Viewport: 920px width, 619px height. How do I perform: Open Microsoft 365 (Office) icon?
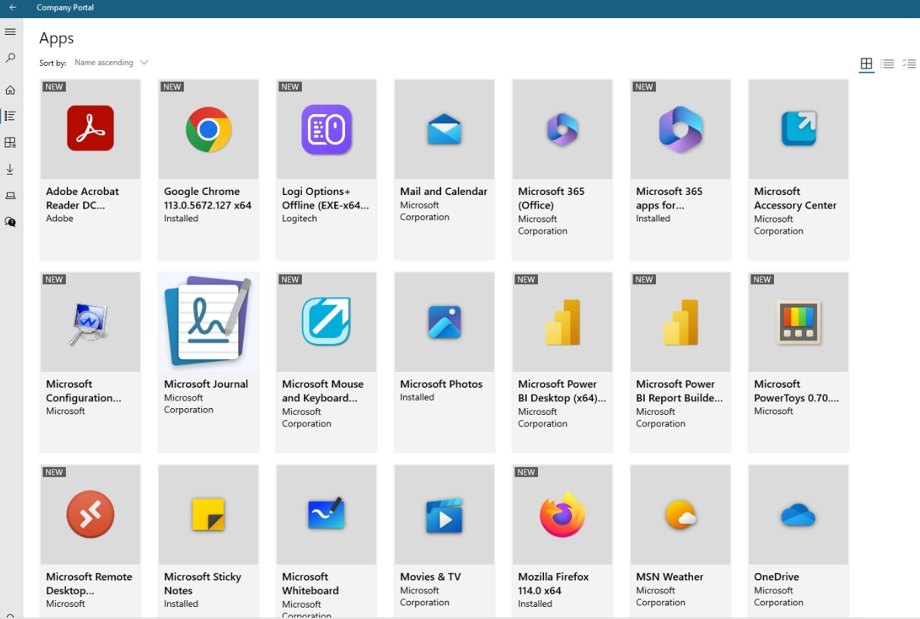[563, 129]
